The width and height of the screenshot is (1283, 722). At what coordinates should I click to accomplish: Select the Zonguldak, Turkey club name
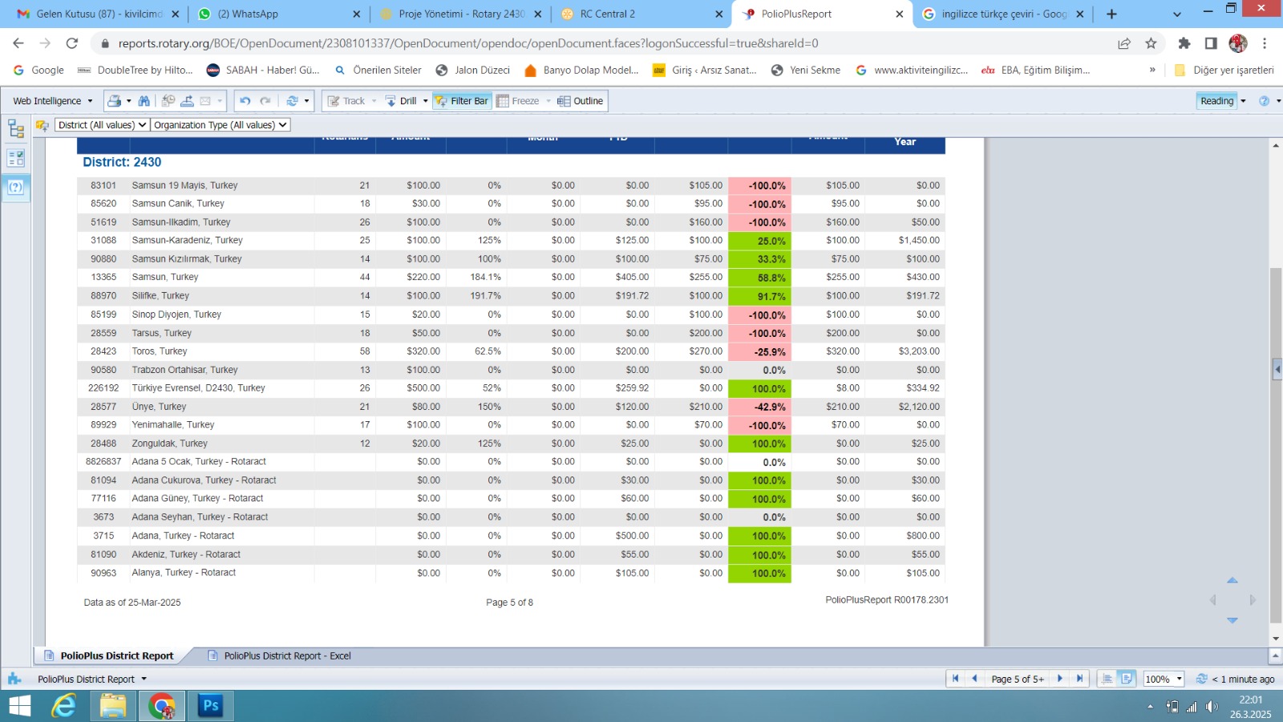click(169, 444)
